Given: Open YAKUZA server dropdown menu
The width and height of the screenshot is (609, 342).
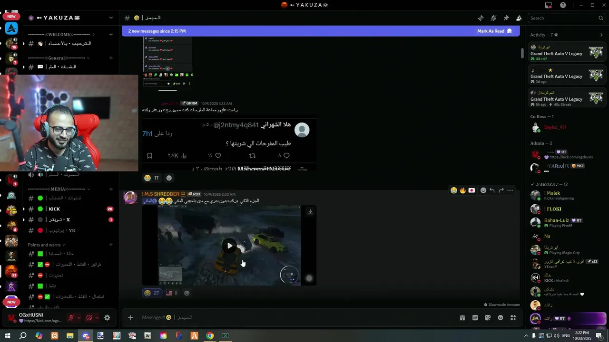Looking at the screenshot, I should pyautogui.click(x=111, y=18).
